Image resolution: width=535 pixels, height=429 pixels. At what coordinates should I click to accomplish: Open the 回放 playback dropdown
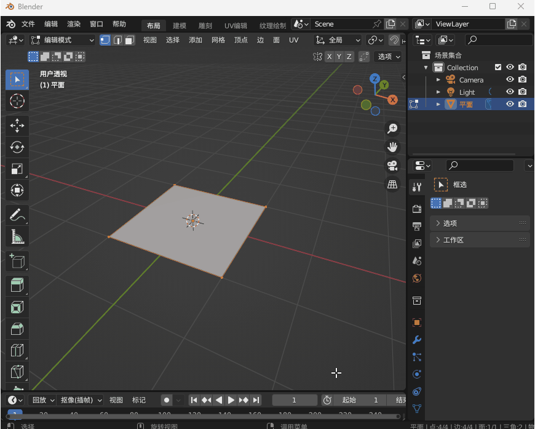42,400
